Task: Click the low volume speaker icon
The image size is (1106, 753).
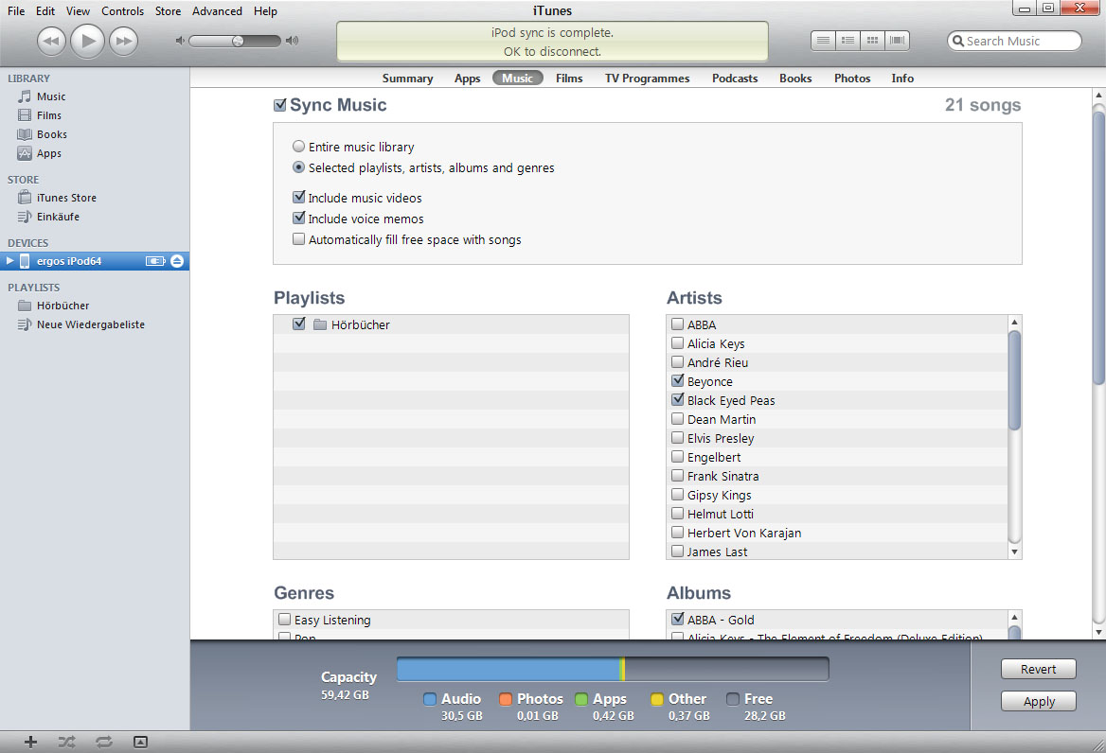Action: point(180,41)
